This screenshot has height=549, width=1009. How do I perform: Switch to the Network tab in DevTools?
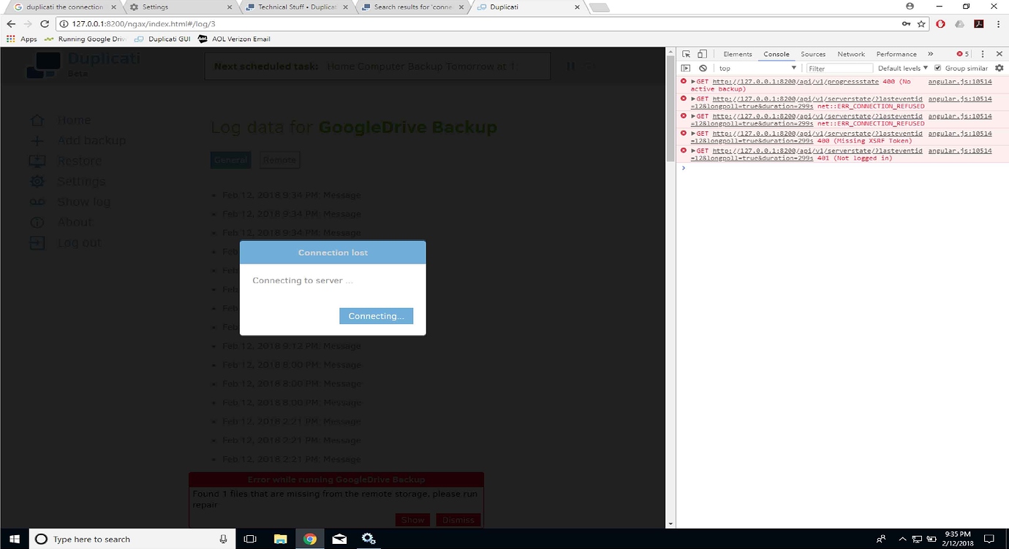(x=850, y=53)
